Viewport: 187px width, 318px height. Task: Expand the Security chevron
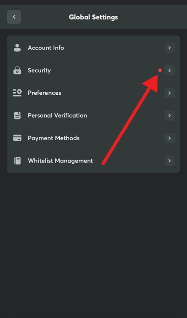click(x=169, y=70)
